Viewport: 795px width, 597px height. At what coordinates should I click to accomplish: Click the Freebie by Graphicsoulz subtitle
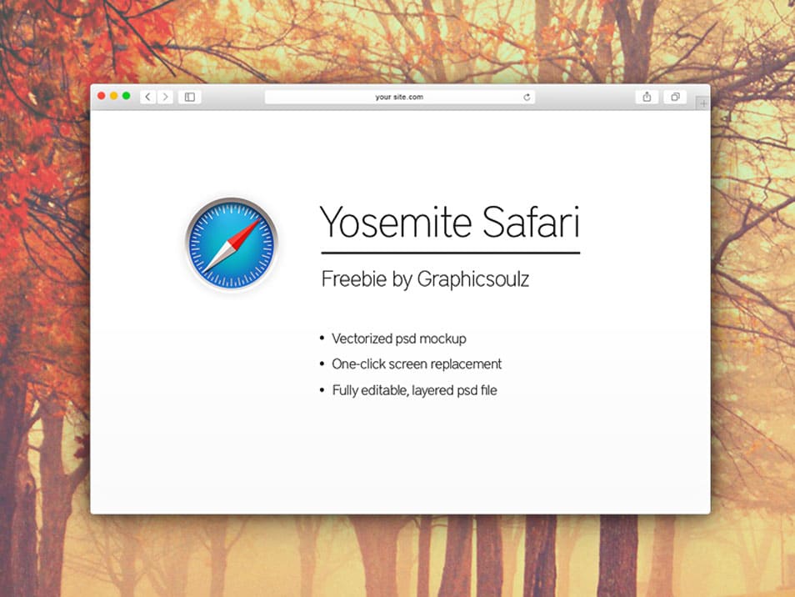pos(425,279)
